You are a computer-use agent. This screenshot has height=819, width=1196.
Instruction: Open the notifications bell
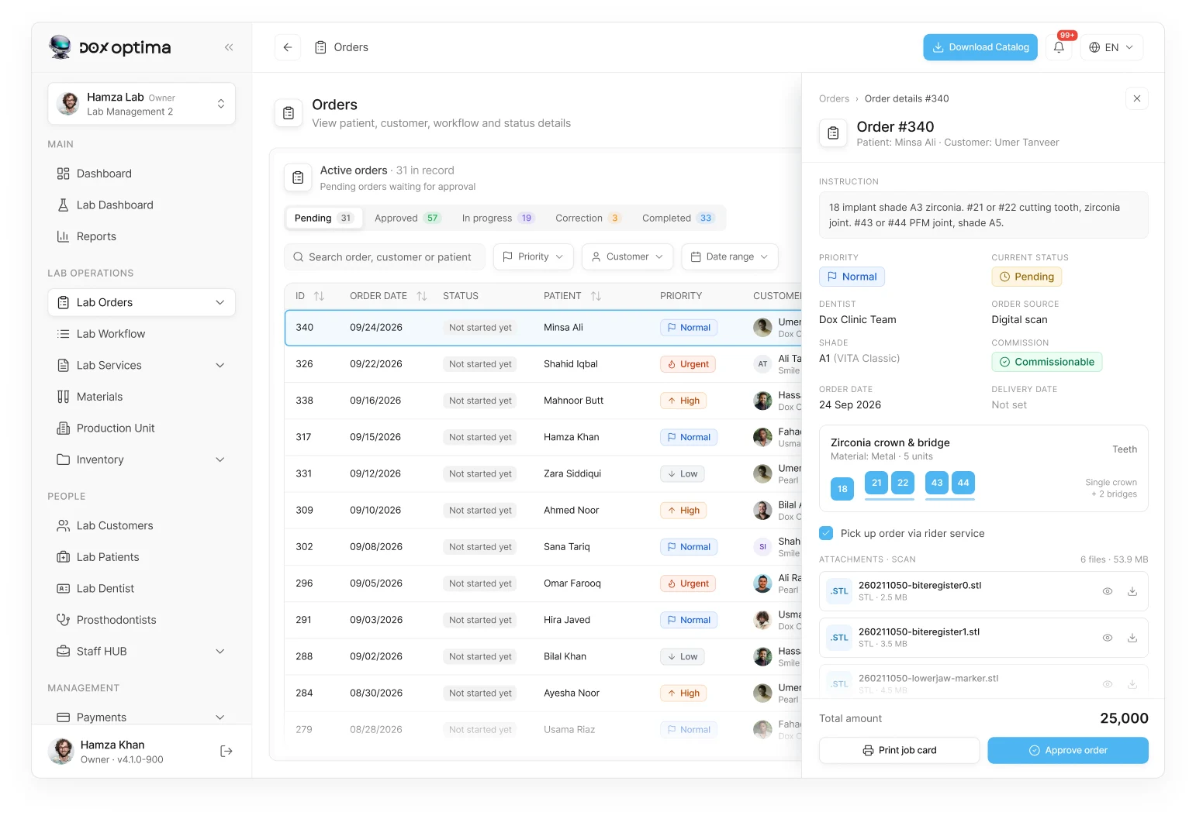(x=1059, y=47)
